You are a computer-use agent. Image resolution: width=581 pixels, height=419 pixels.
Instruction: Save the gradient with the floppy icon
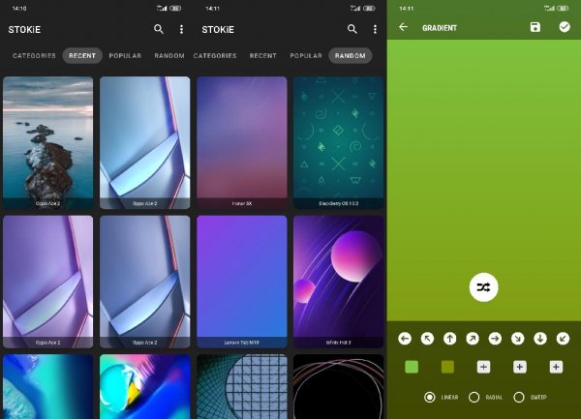pos(535,27)
